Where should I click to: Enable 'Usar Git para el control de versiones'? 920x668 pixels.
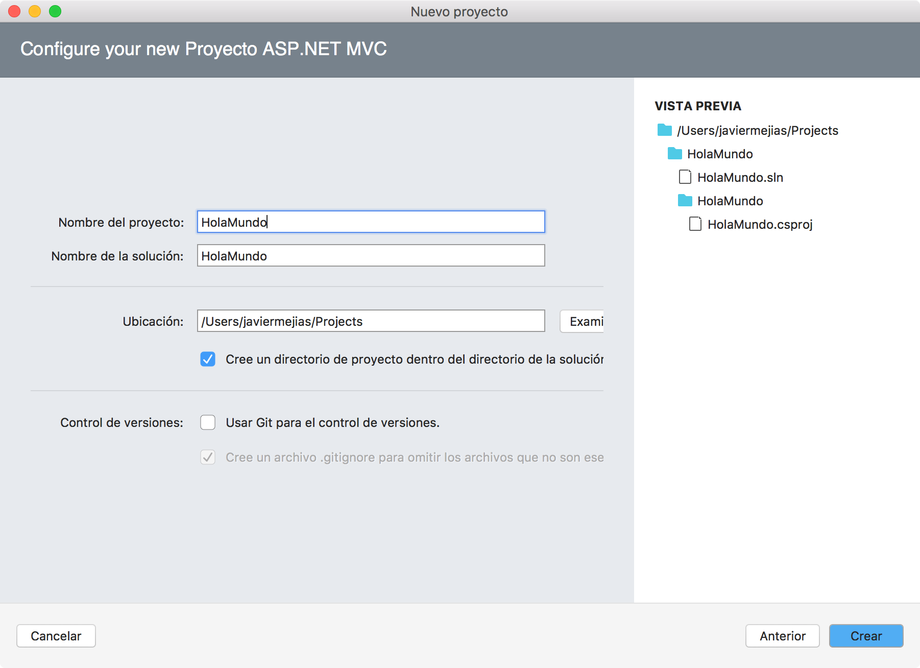tap(208, 422)
